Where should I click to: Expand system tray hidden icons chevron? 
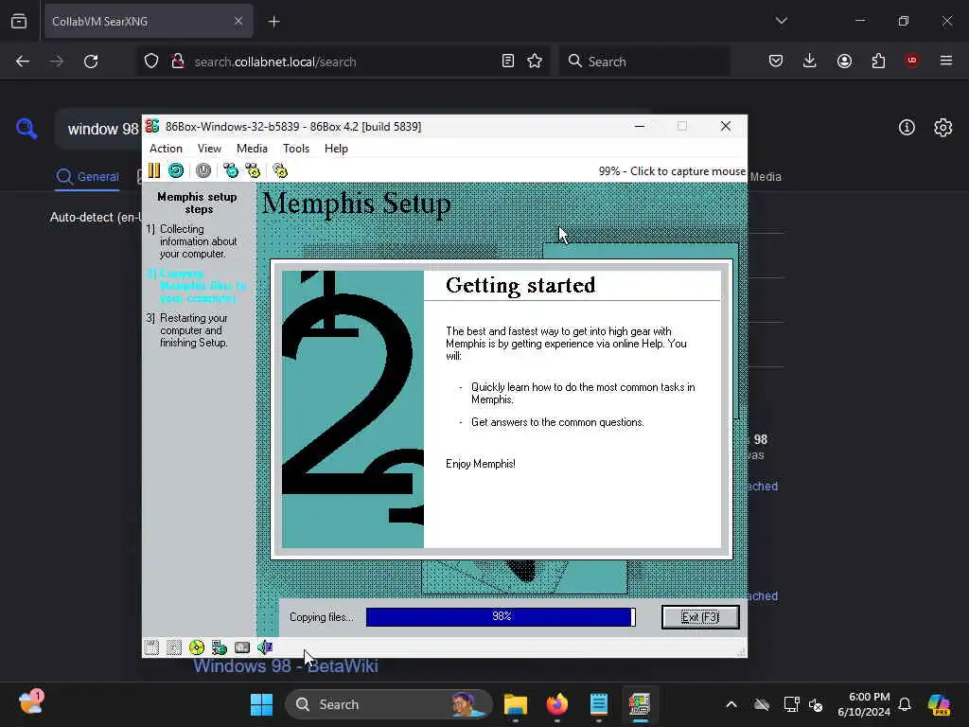[x=731, y=704]
